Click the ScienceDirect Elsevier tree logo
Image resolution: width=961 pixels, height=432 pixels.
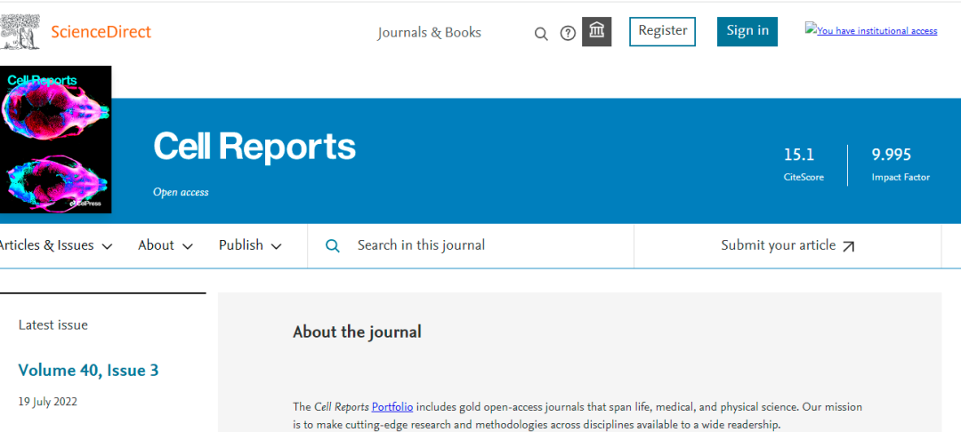pos(20,31)
